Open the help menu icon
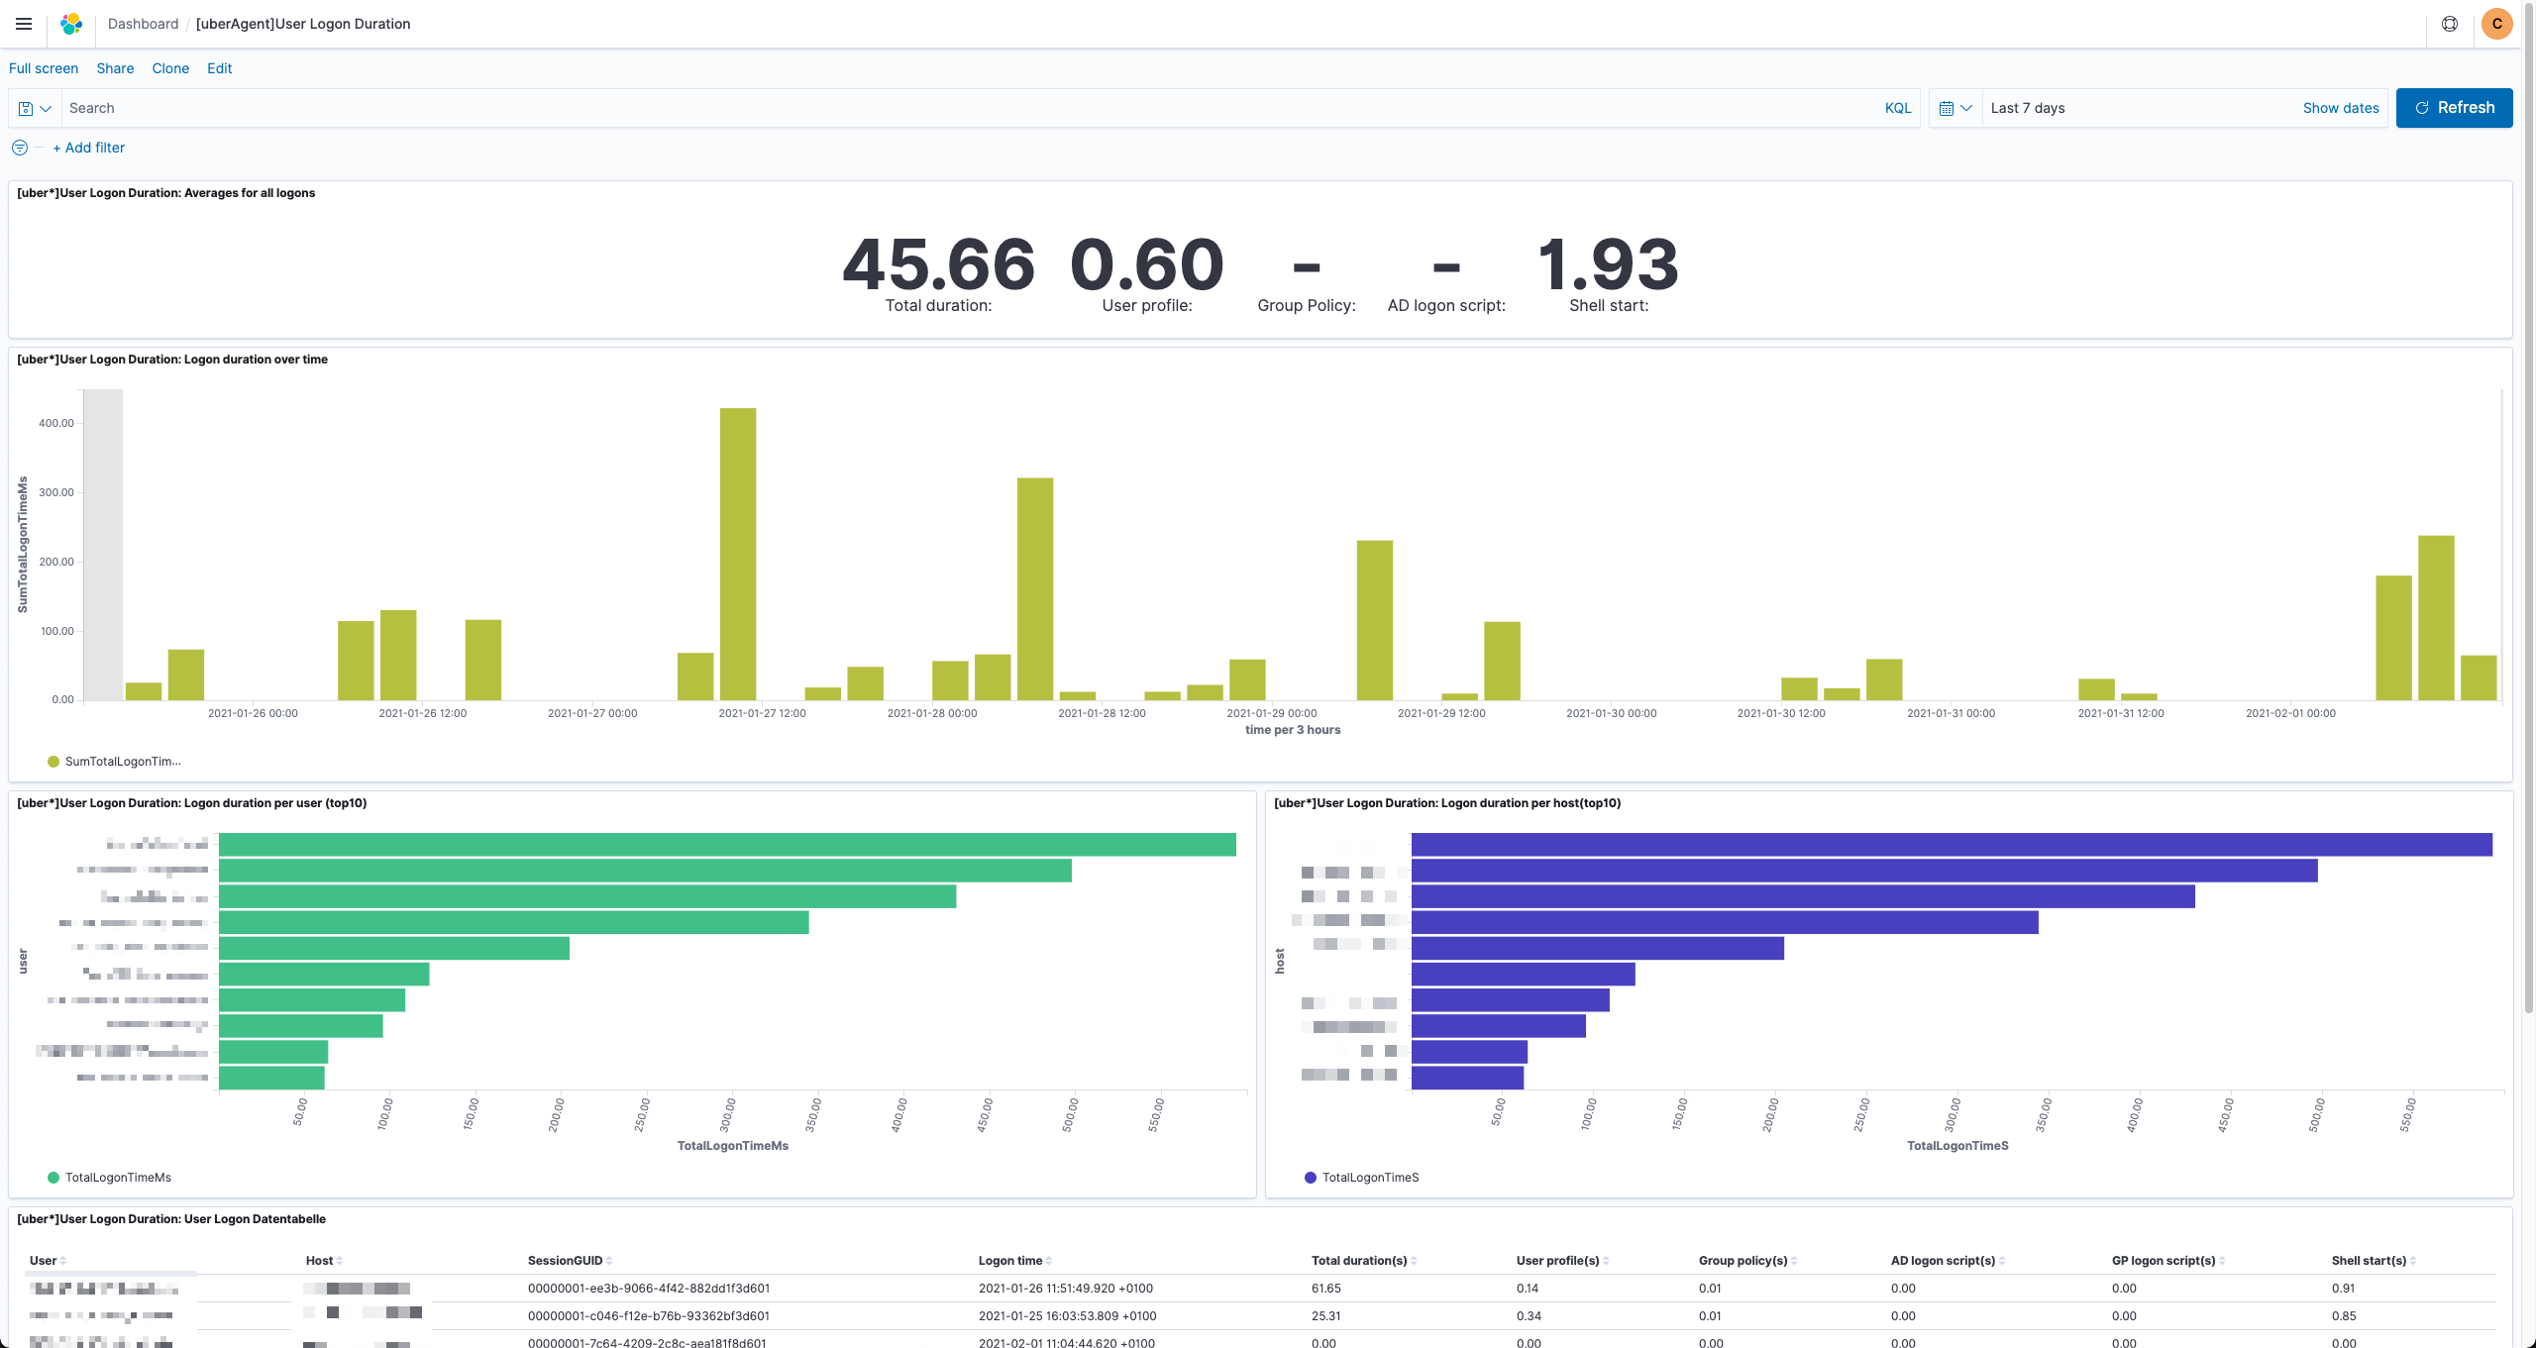Image resolution: width=2536 pixels, height=1348 pixels. point(2449,24)
